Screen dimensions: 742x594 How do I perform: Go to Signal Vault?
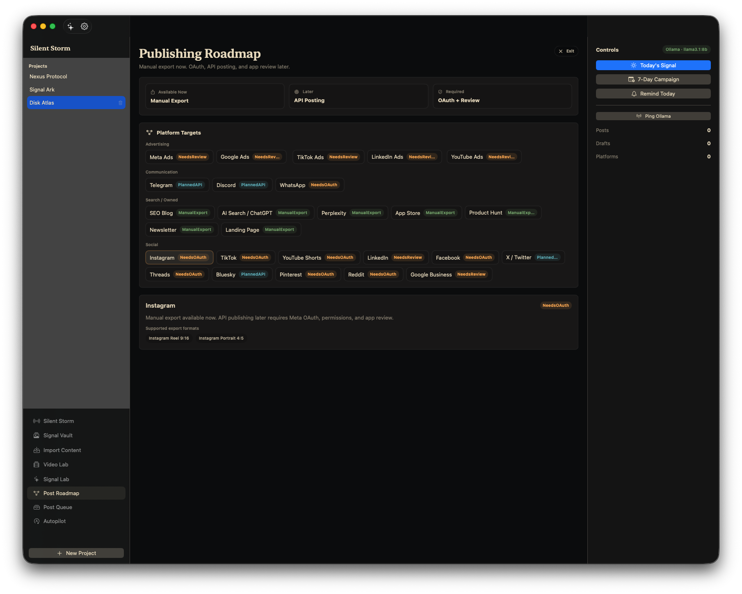pos(76,436)
